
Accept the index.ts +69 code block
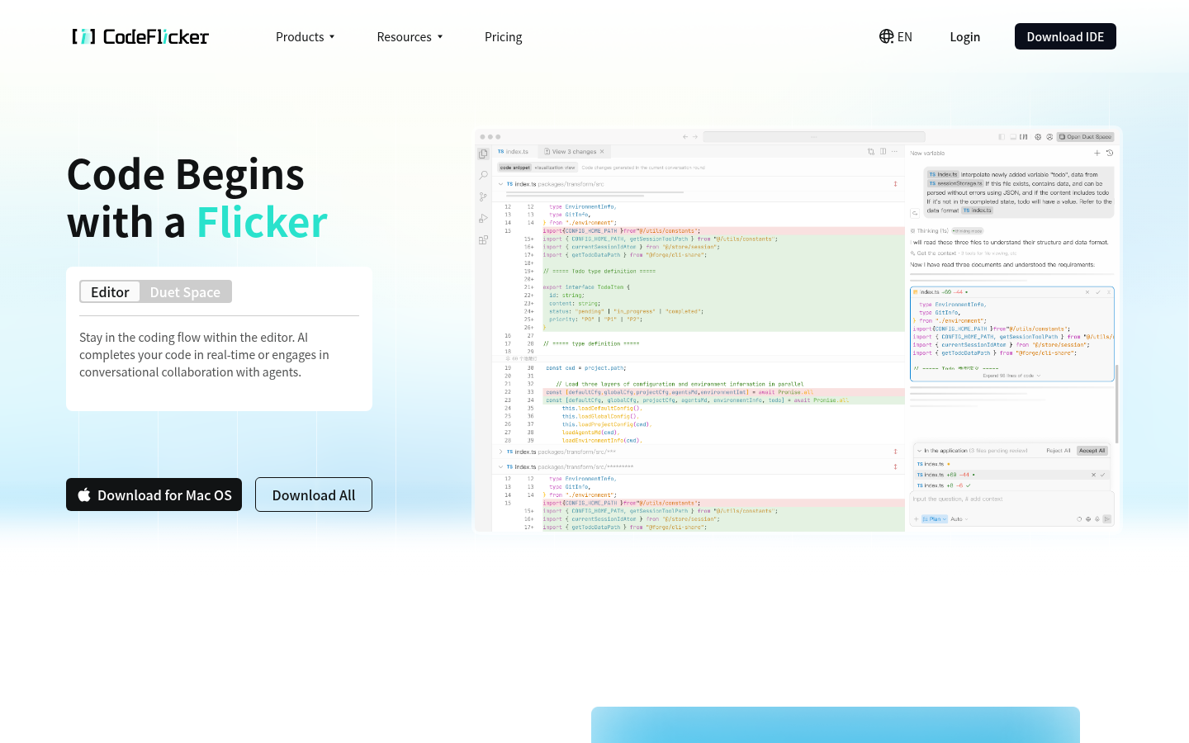point(1098,292)
